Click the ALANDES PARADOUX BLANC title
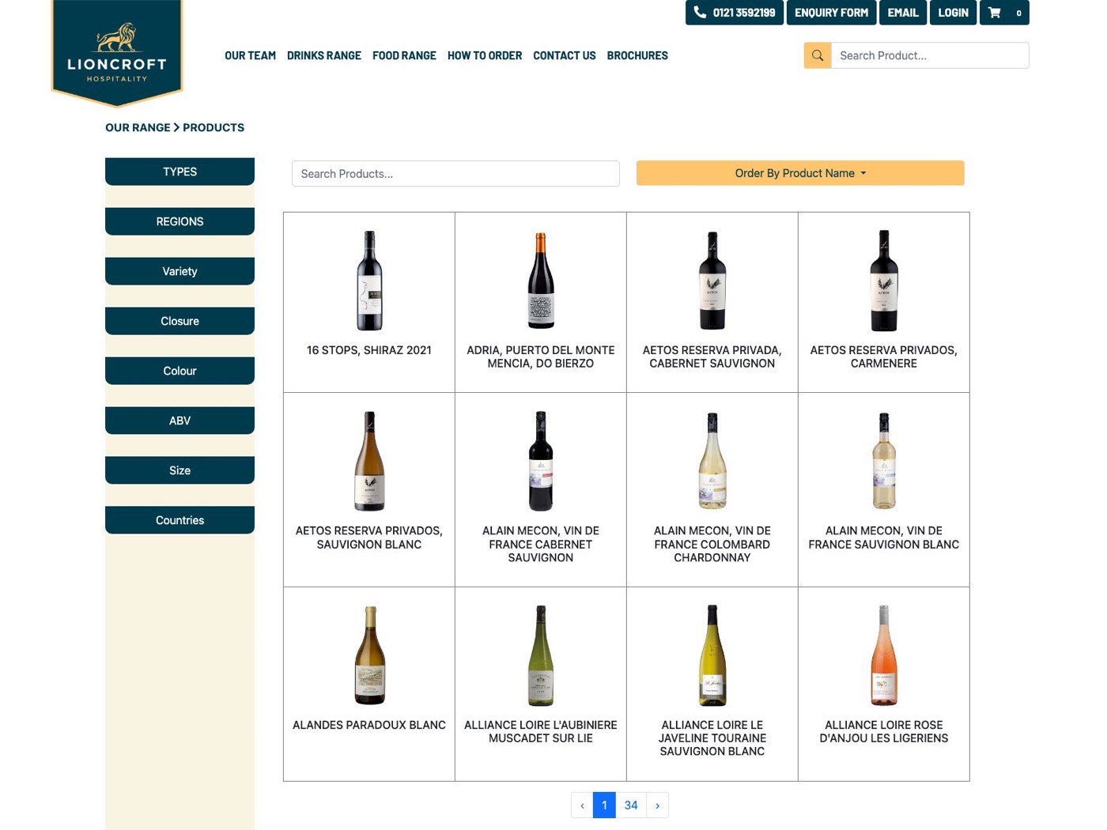This screenshot has width=1107, height=830. 369,725
